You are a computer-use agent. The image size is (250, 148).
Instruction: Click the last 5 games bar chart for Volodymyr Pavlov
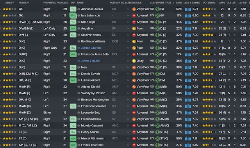click(188, 93)
